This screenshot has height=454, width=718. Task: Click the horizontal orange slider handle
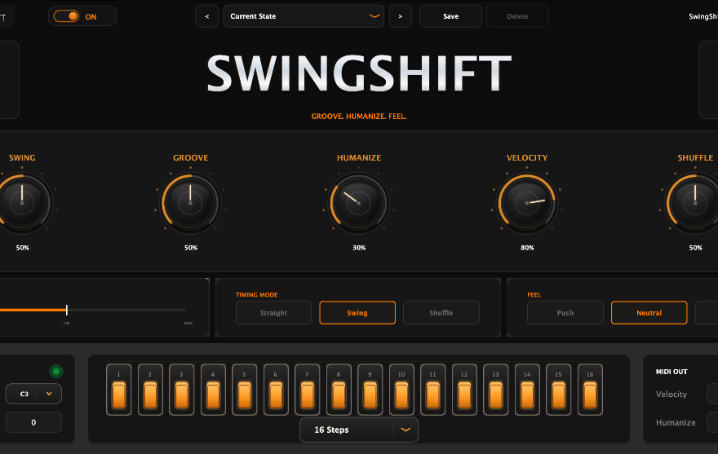pyautogui.click(x=67, y=310)
